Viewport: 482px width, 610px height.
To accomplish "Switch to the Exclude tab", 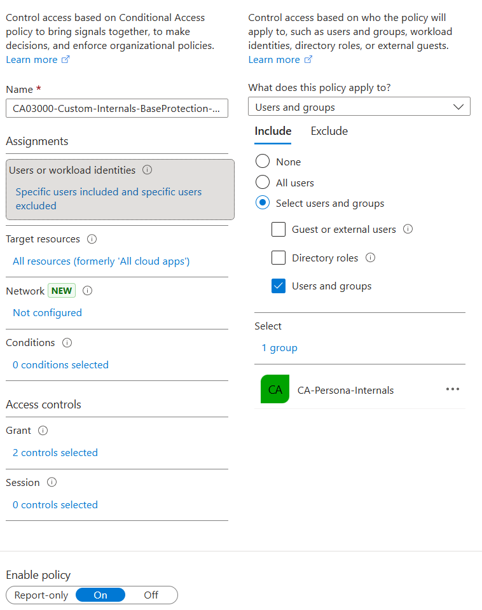I will coord(329,131).
